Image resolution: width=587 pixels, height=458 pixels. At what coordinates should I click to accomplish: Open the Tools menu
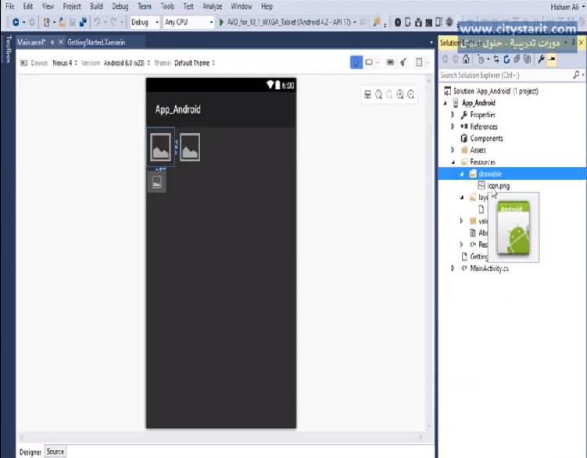click(x=167, y=6)
